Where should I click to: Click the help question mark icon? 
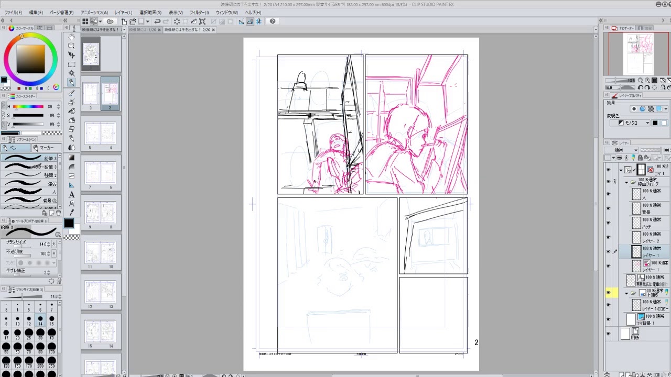click(273, 21)
